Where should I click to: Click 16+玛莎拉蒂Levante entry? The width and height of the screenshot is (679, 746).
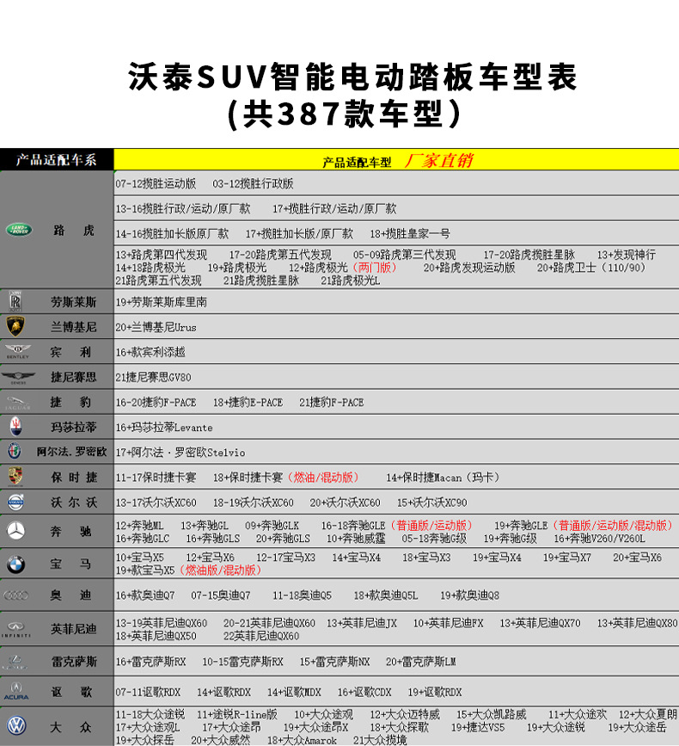(164, 428)
